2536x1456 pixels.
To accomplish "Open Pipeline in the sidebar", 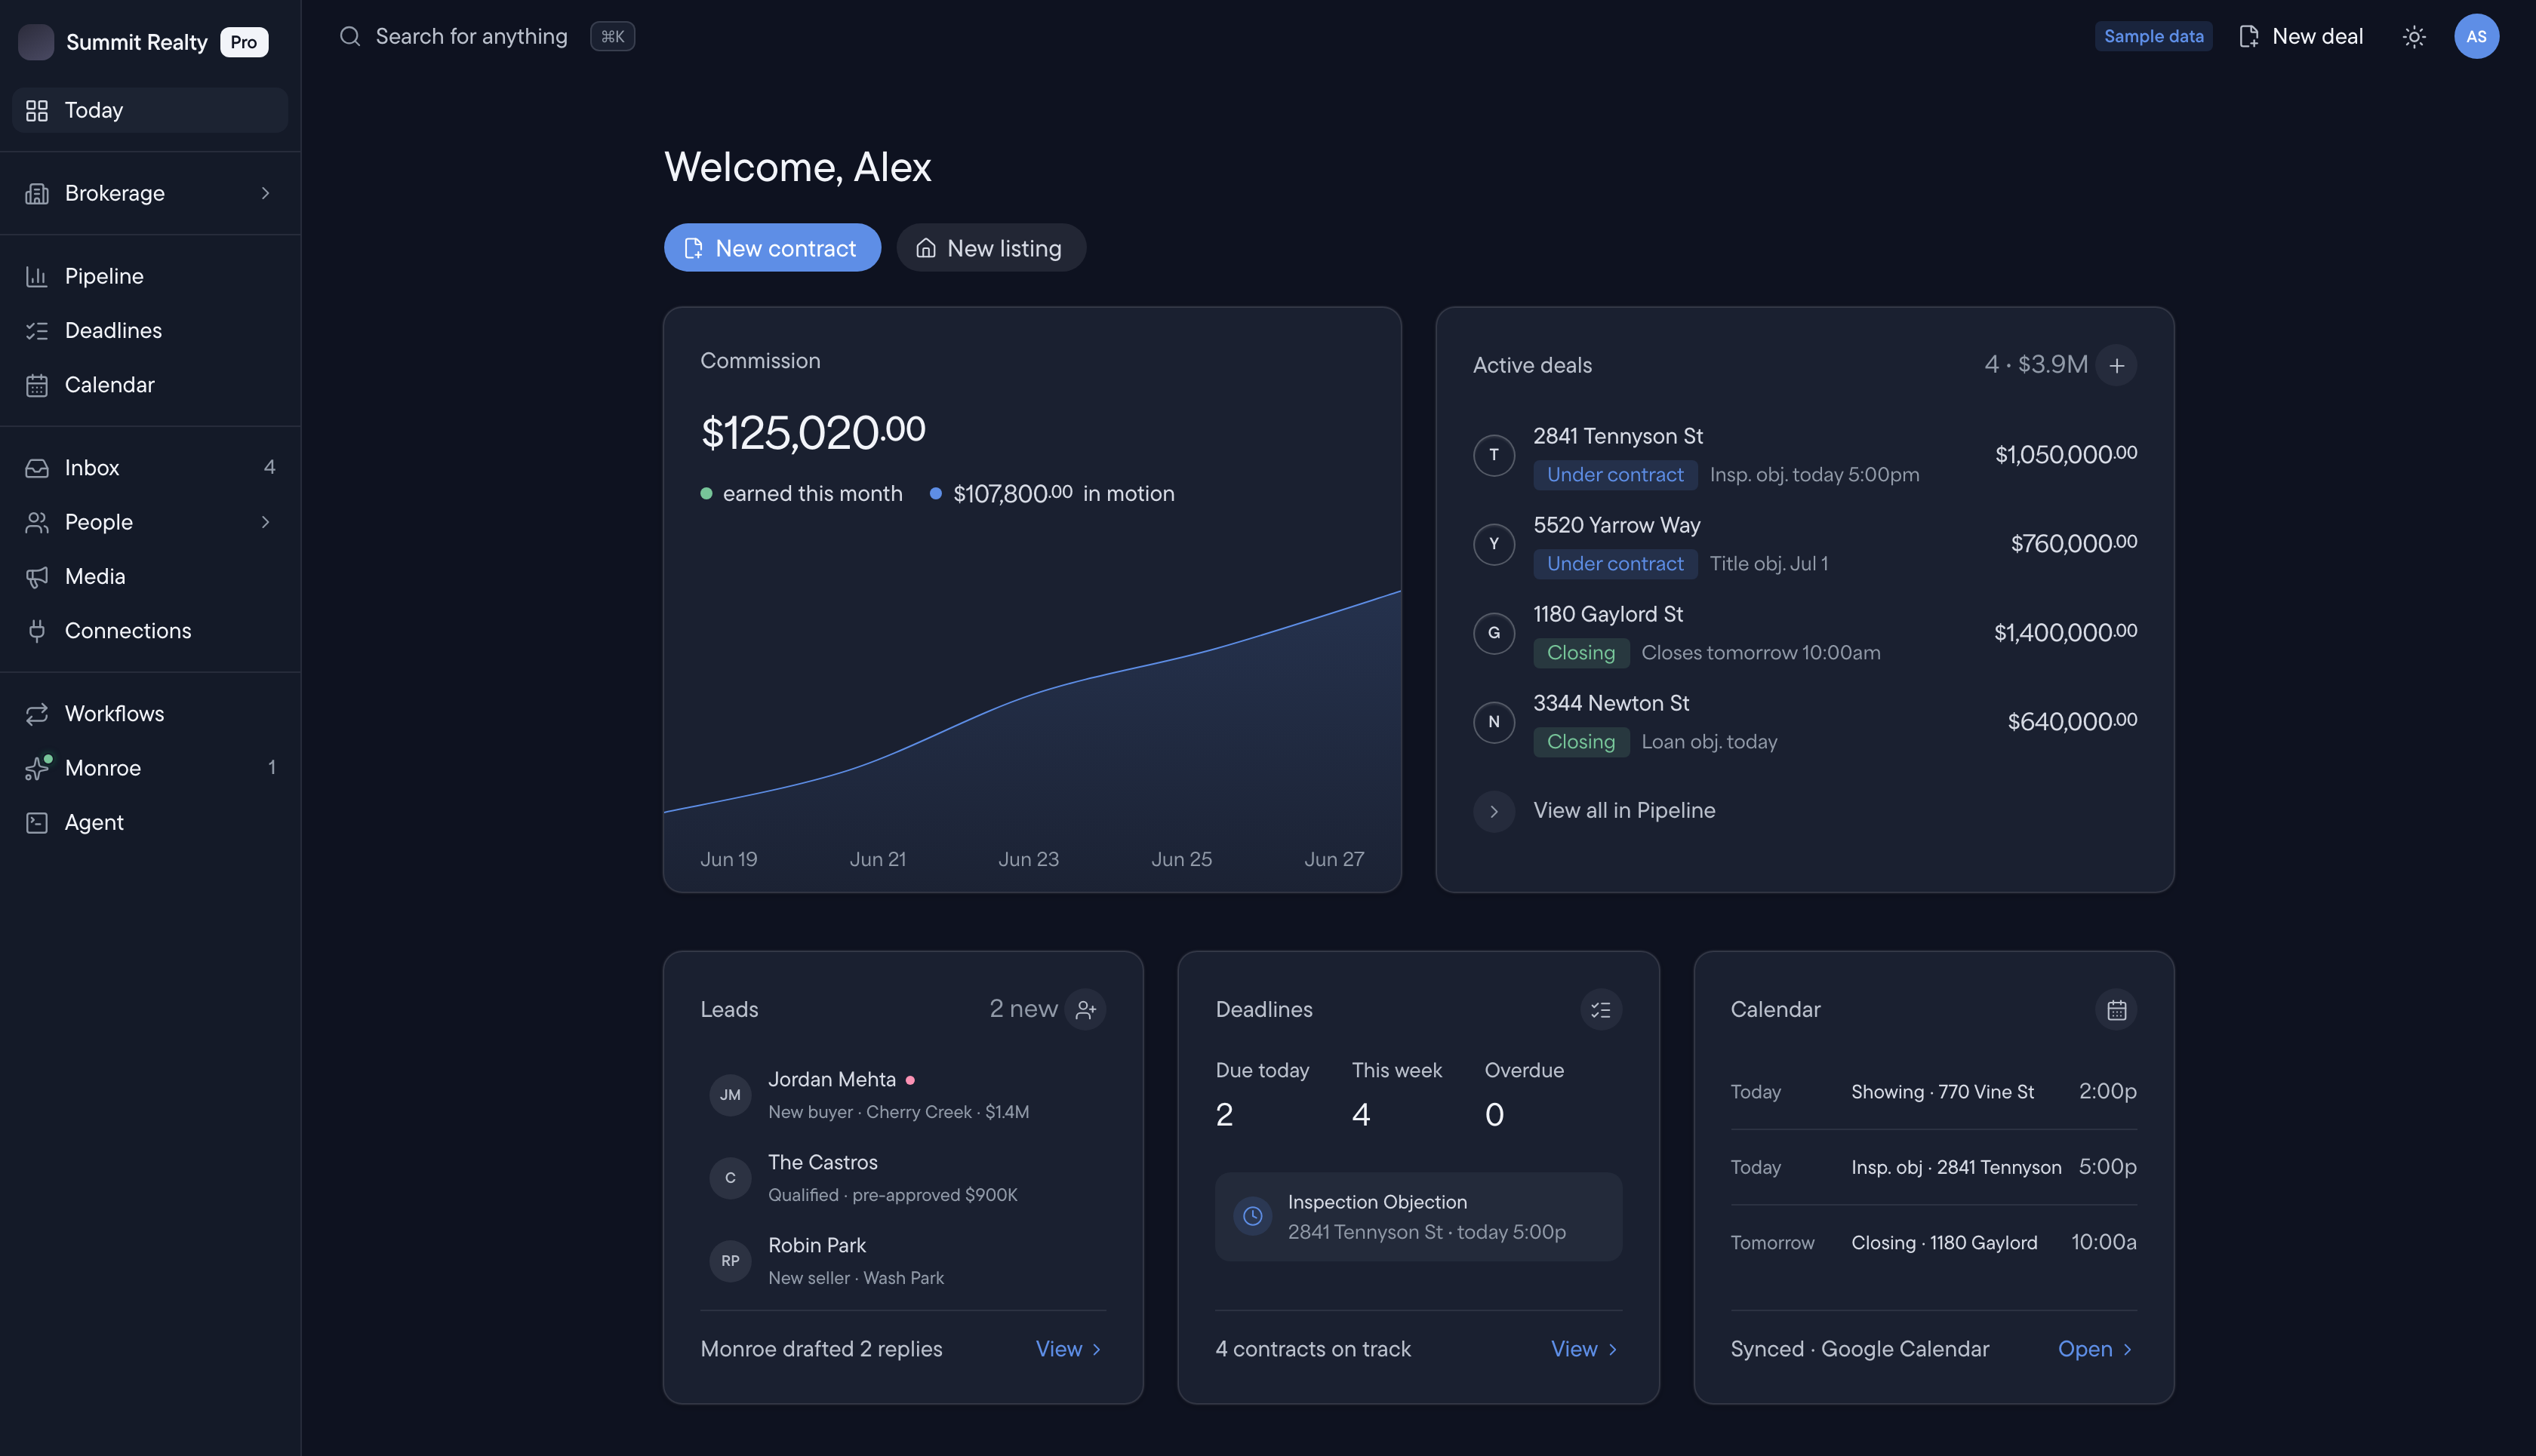I will pyautogui.click(x=150, y=276).
